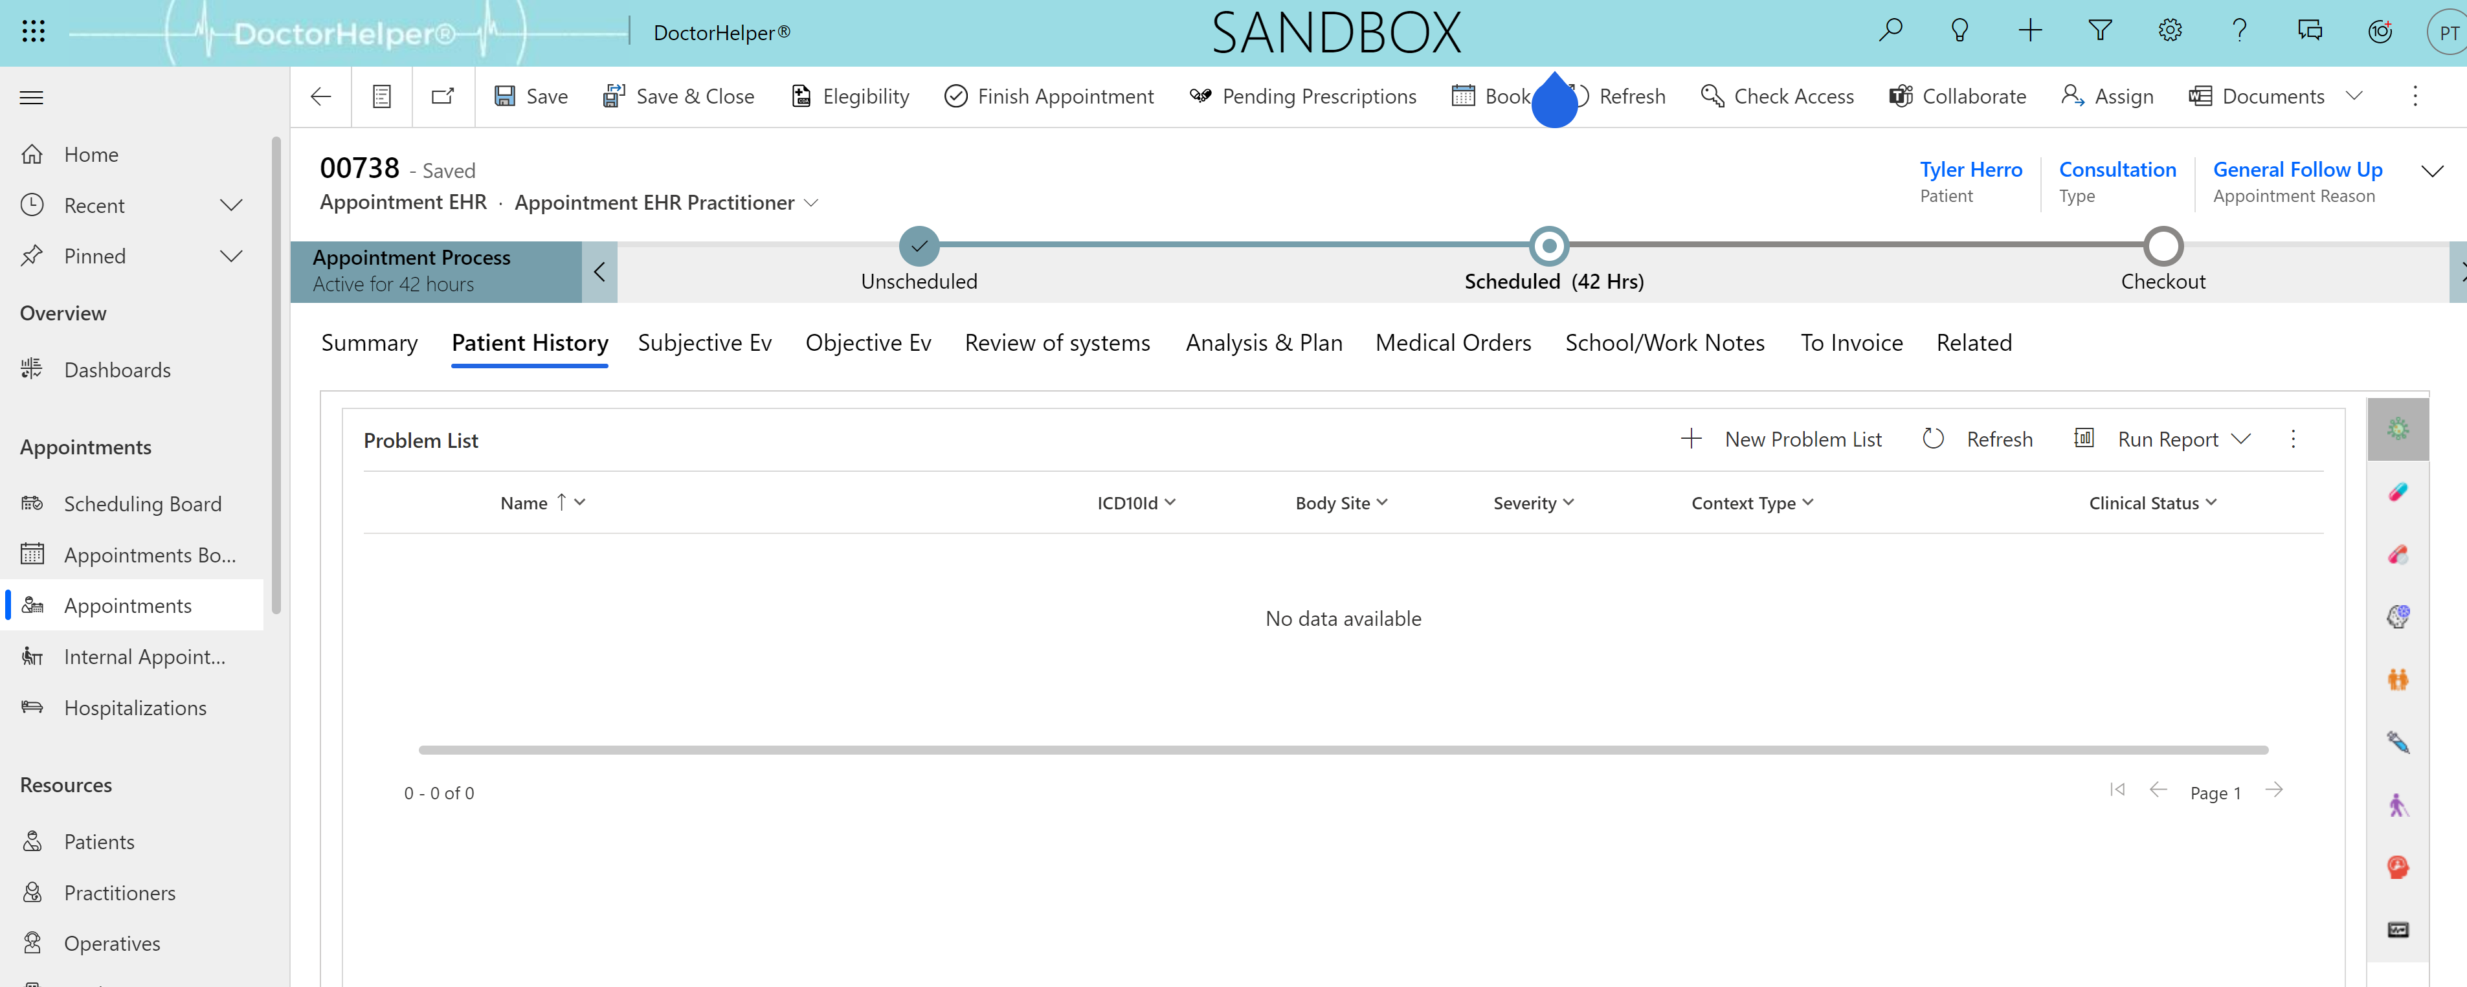2467x987 pixels.
Task: Open the toolbar overflow three-dots menu
Action: coord(2415,96)
